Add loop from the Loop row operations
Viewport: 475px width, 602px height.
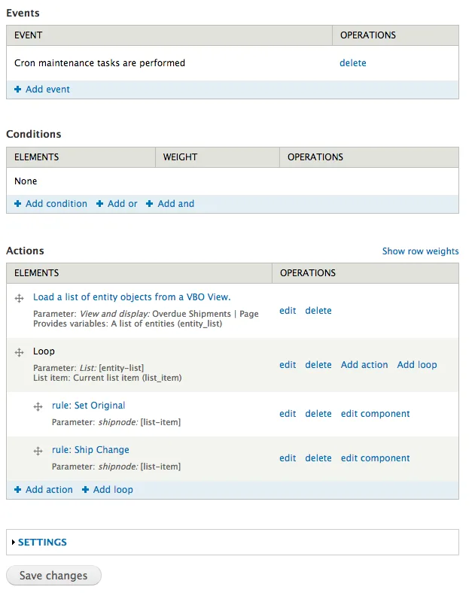(416, 364)
